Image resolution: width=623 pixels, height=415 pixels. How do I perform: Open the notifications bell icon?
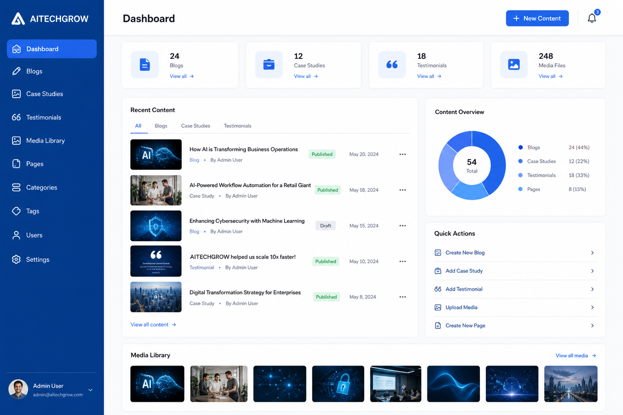(592, 18)
